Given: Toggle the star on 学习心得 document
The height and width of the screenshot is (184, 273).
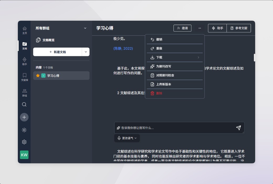Looking at the screenshot, I should [x=38, y=75].
